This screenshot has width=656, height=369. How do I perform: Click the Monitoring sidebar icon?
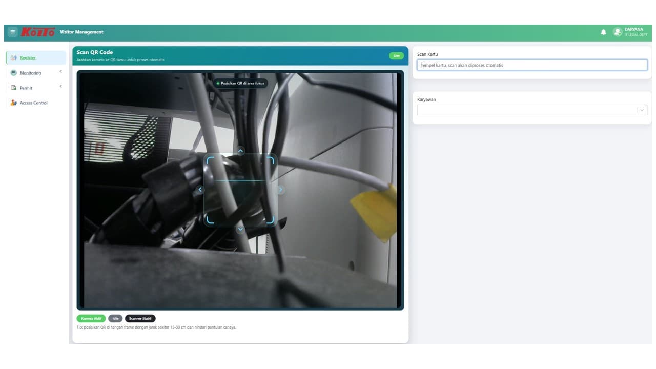(x=14, y=73)
